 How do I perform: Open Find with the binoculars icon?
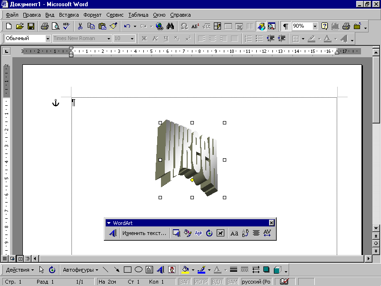point(170,26)
